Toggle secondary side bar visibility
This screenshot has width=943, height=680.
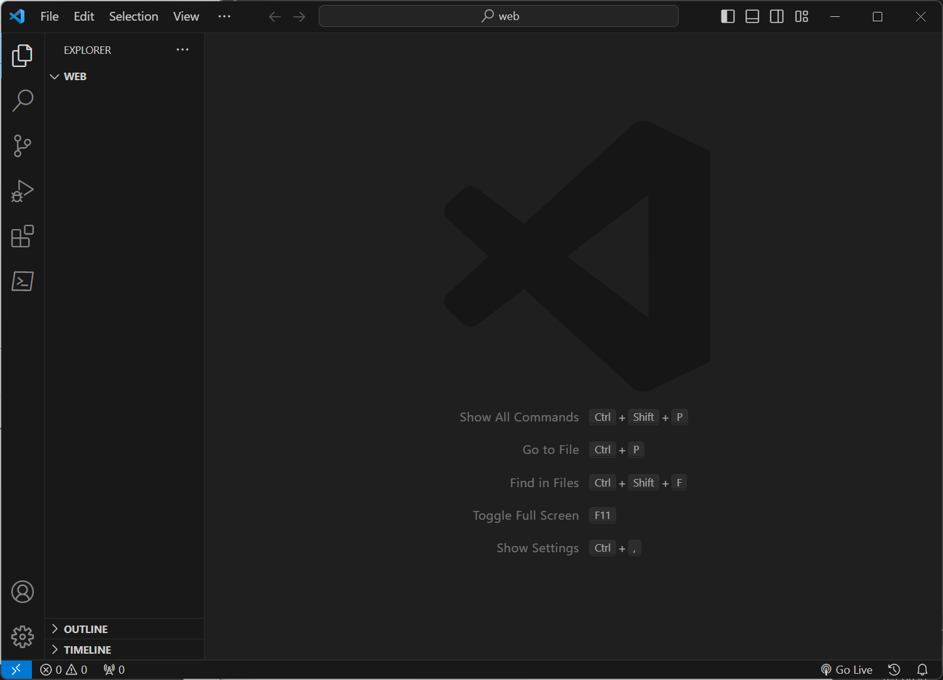click(x=776, y=16)
